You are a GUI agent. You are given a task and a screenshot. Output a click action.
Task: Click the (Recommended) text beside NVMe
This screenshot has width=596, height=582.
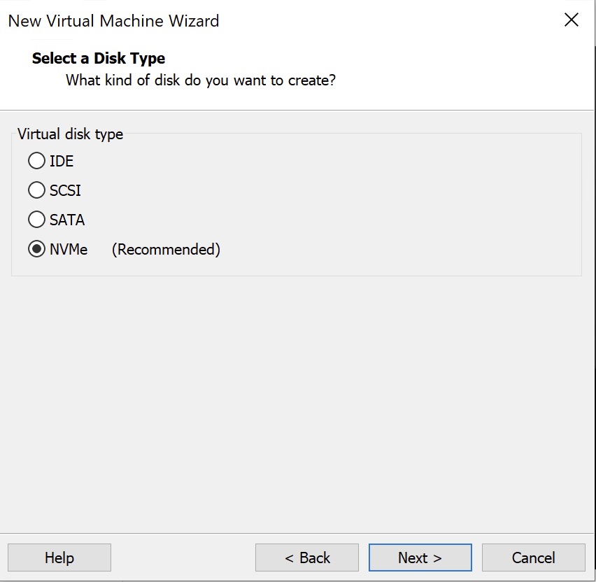click(166, 249)
